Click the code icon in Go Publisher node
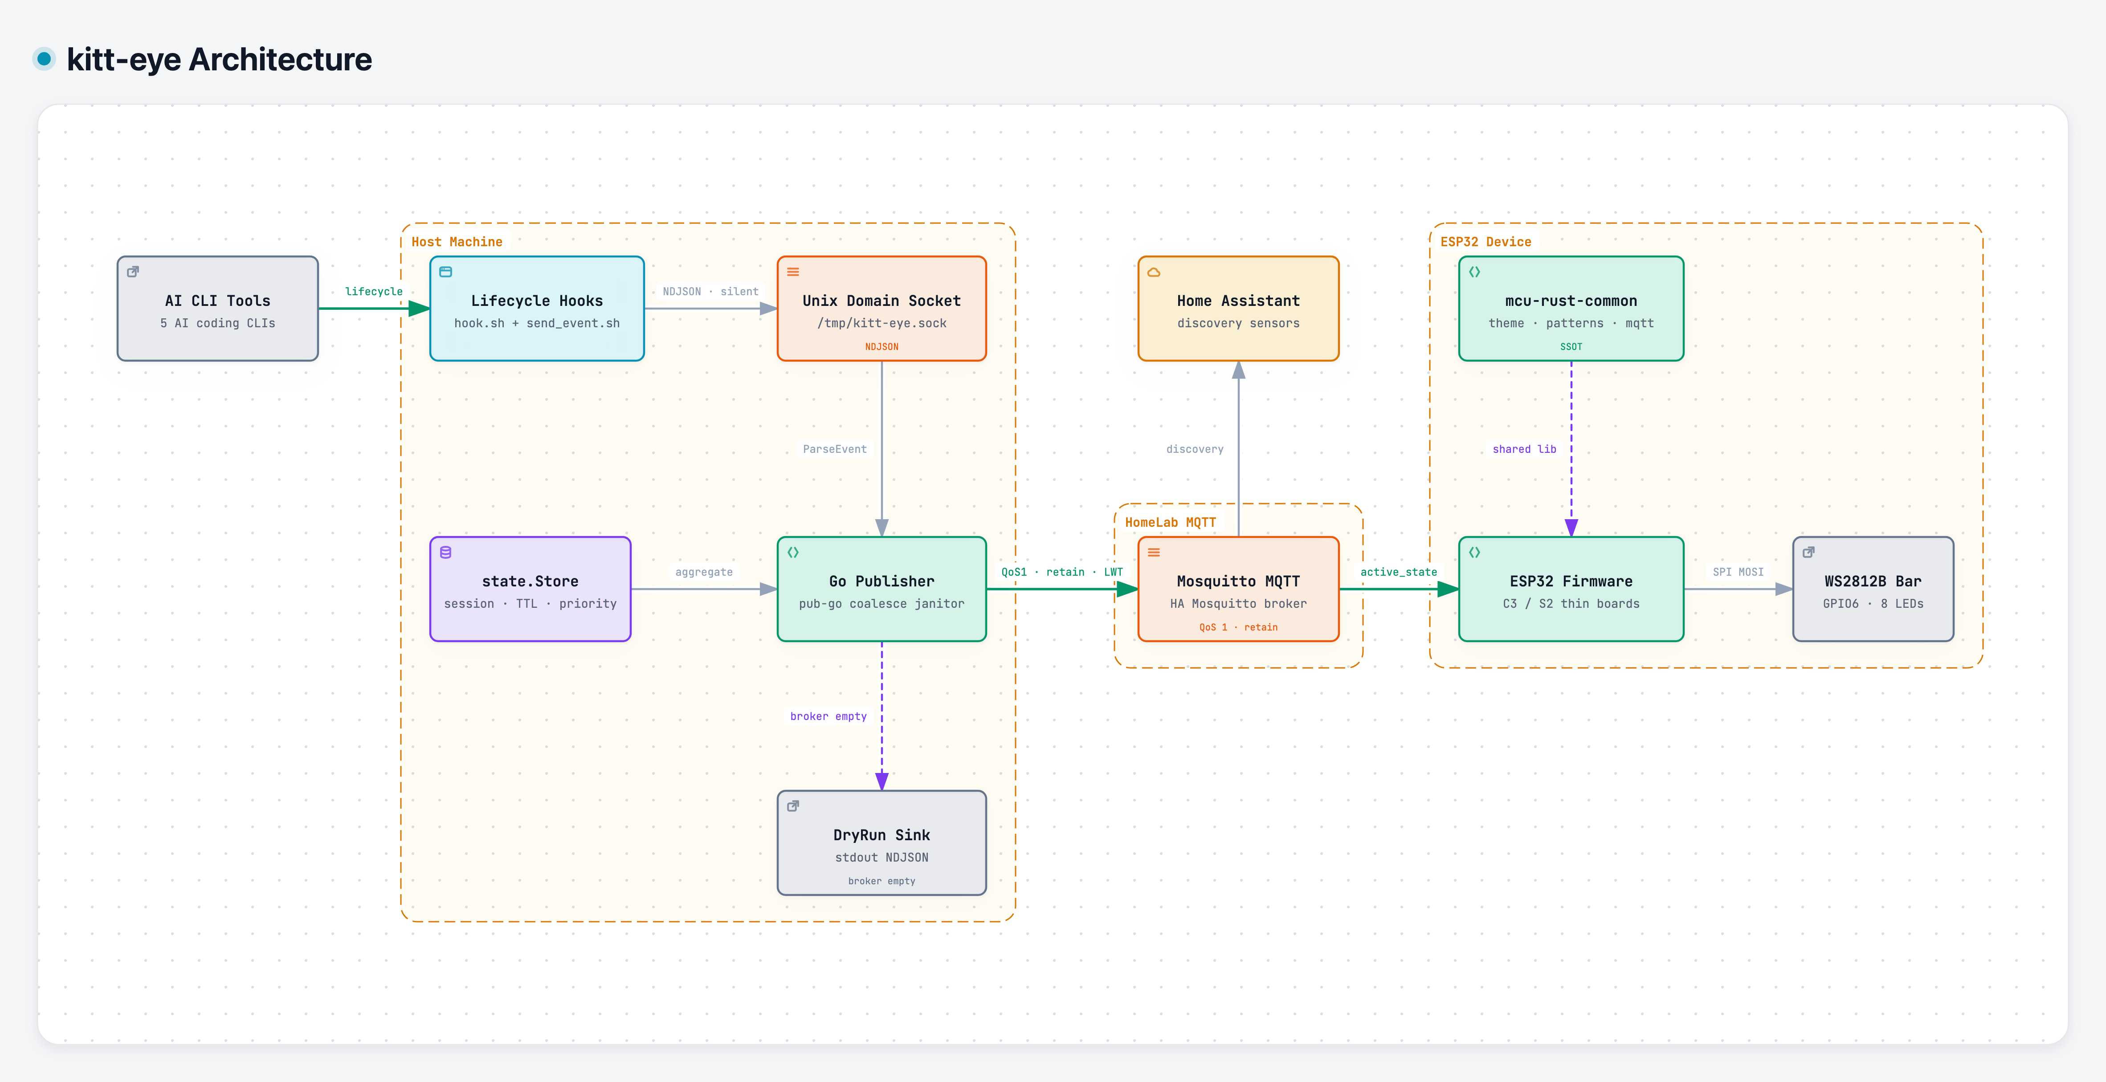The image size is (2106, 1082). (793, 553)
